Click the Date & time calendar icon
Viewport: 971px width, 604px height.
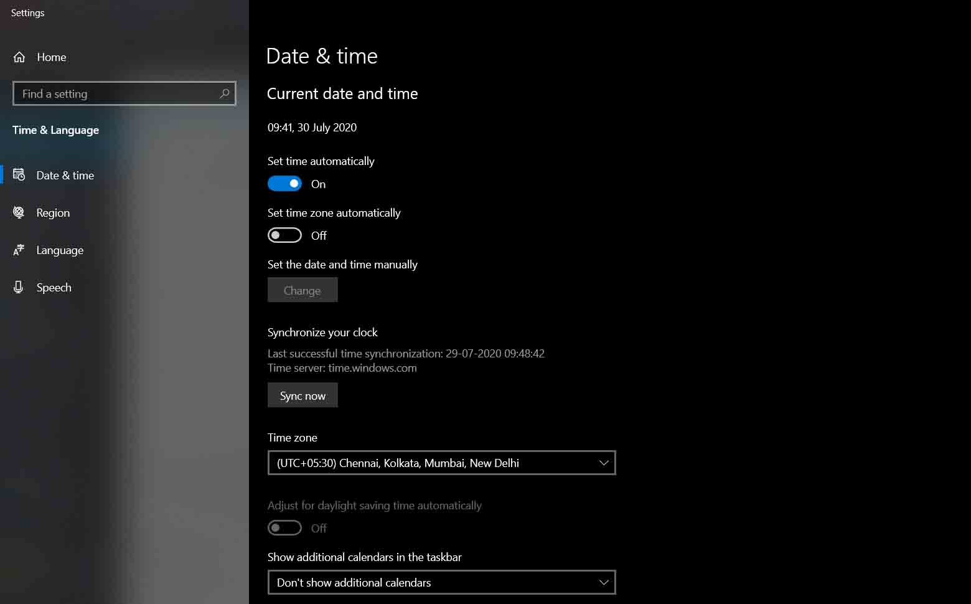coord(19,175)
